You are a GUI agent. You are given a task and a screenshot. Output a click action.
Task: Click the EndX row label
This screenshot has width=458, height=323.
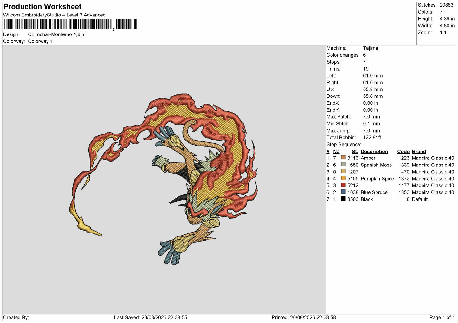point(333,103)
